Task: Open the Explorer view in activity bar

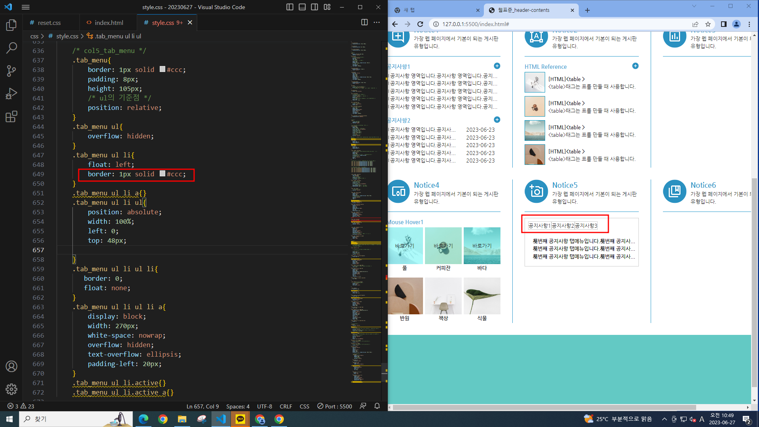Action: click(11, 25)
